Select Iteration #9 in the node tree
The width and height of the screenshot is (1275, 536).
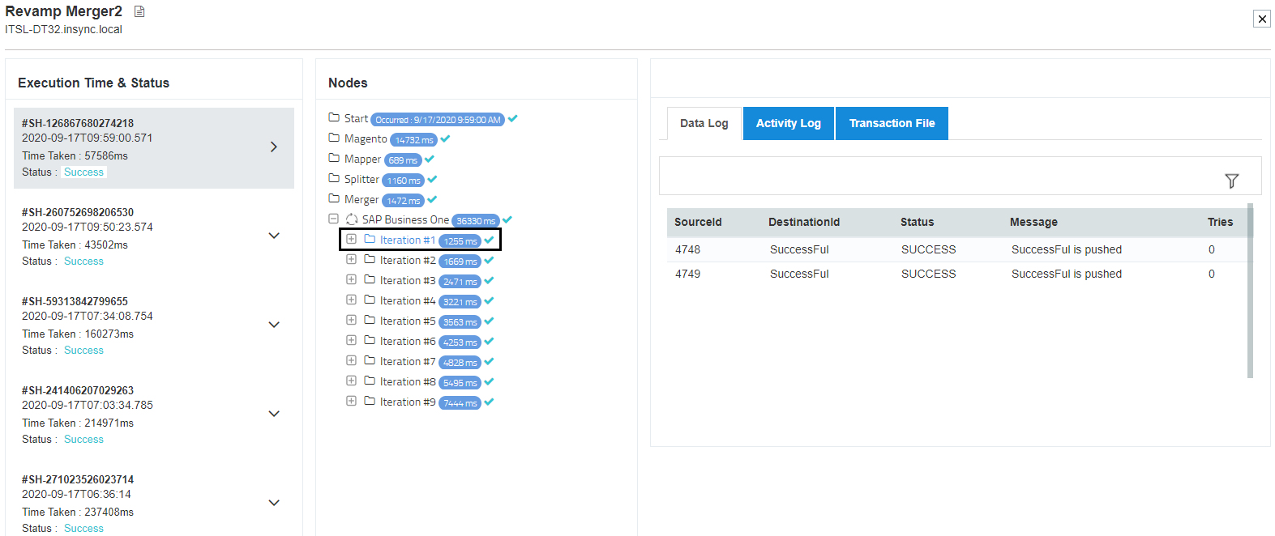click(407, 402)
